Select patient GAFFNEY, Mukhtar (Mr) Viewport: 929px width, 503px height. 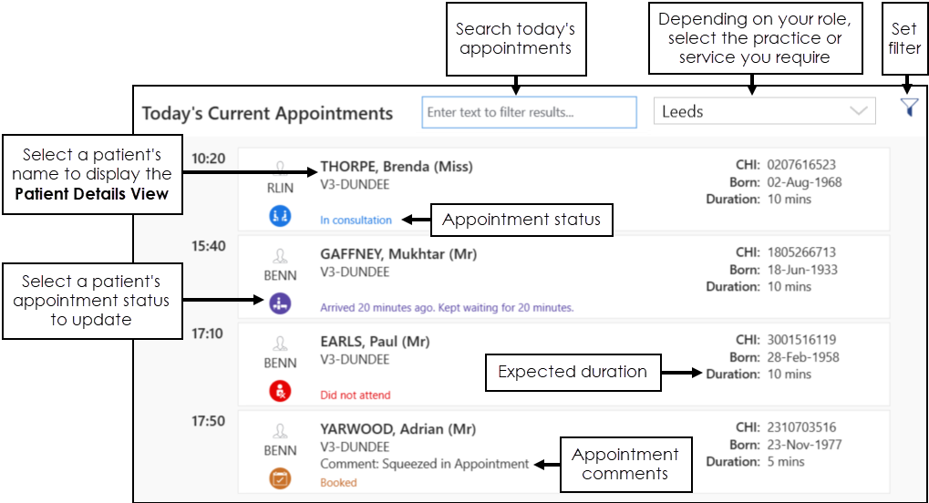[398, 254]
